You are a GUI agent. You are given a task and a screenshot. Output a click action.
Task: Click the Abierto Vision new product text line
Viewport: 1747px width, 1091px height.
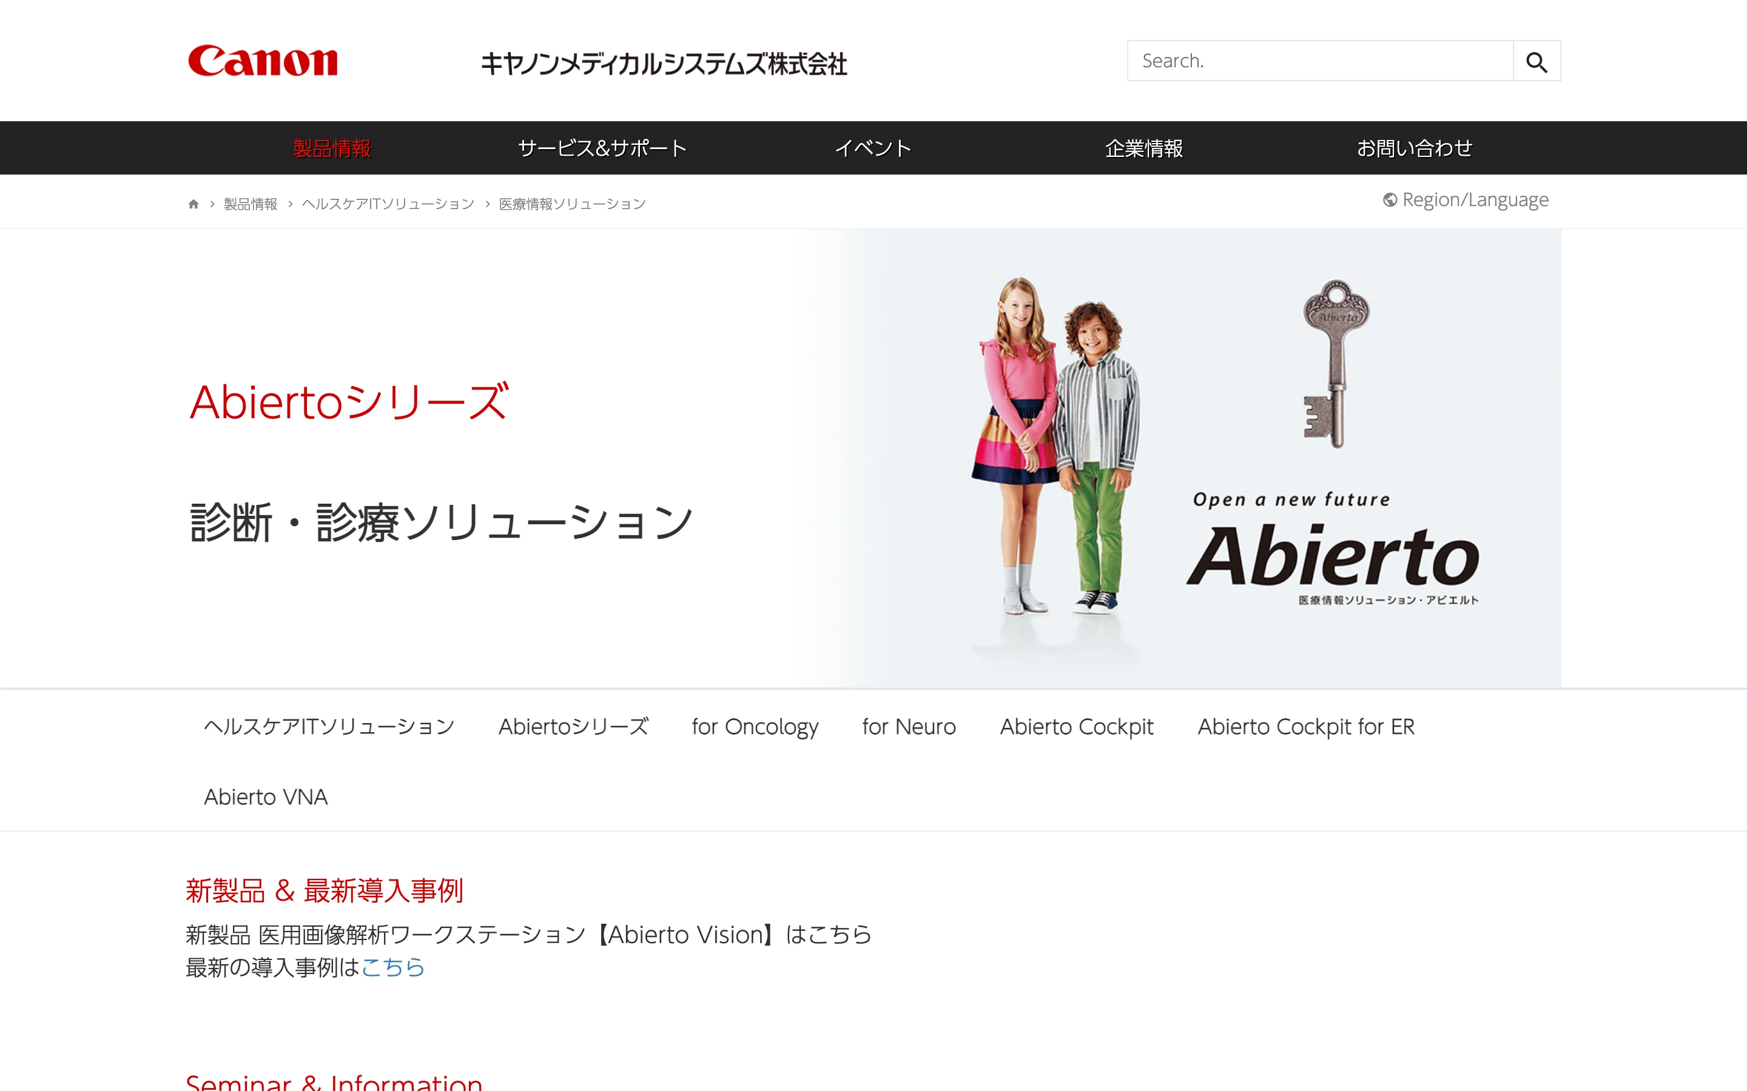(x=528, y=935)
